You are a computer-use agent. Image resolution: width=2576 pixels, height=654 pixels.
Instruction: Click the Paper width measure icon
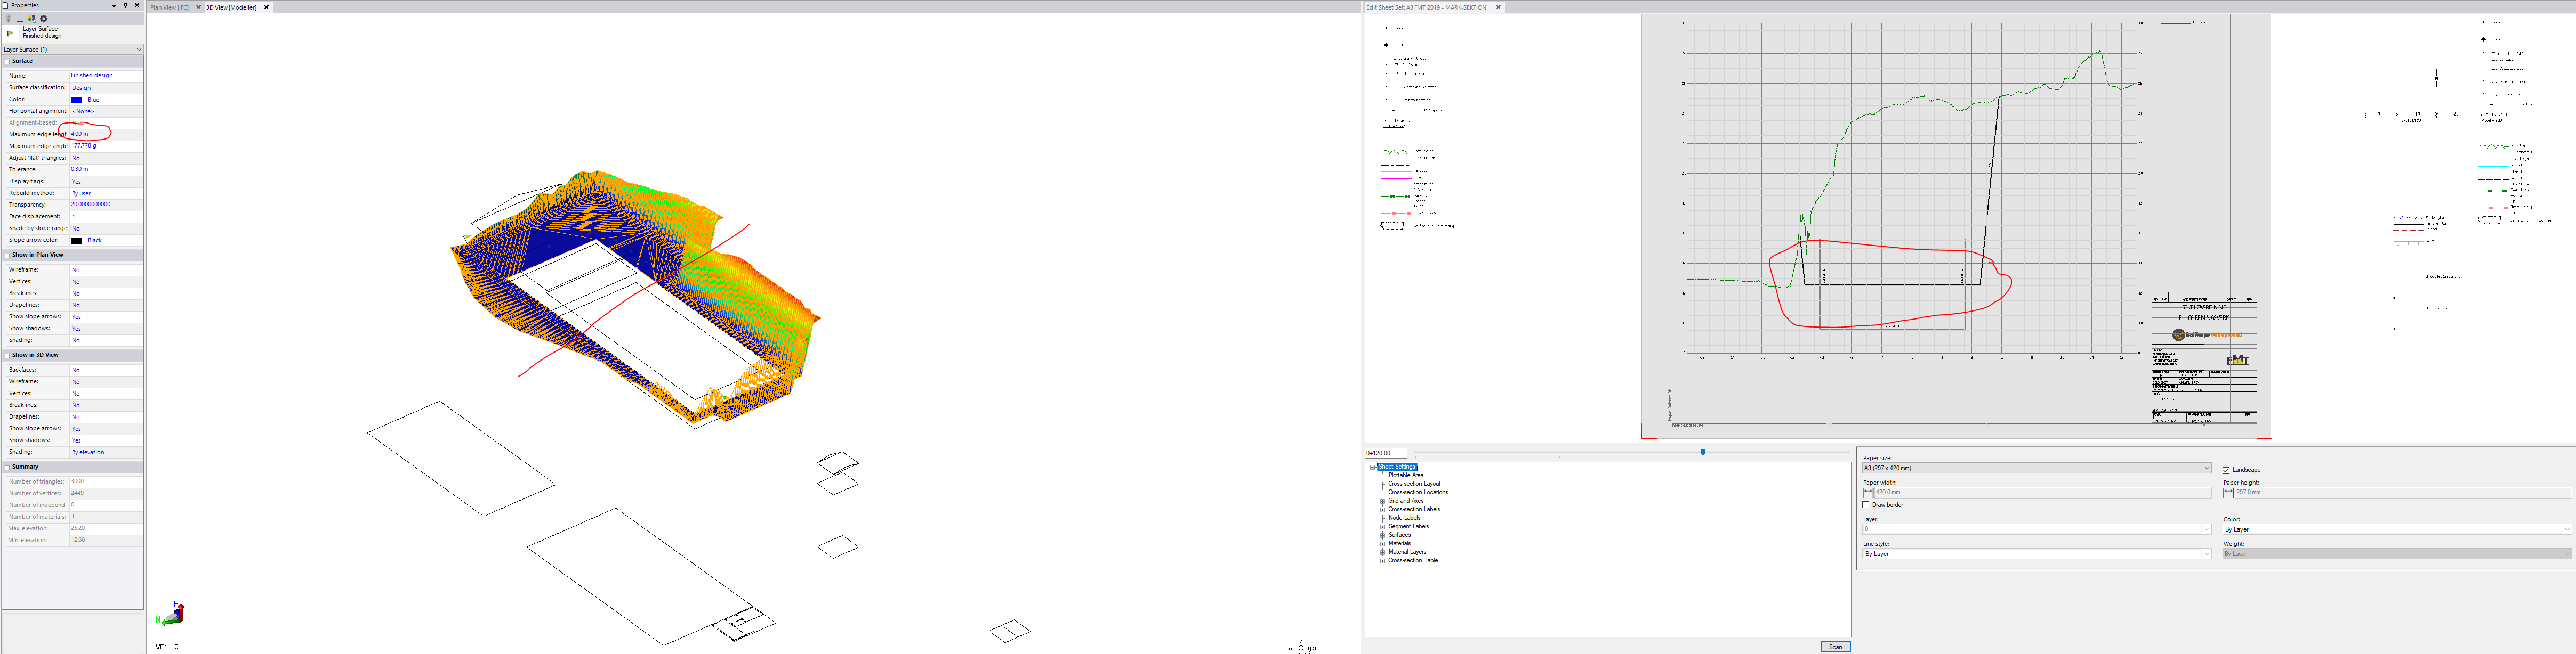(1867, 492)
